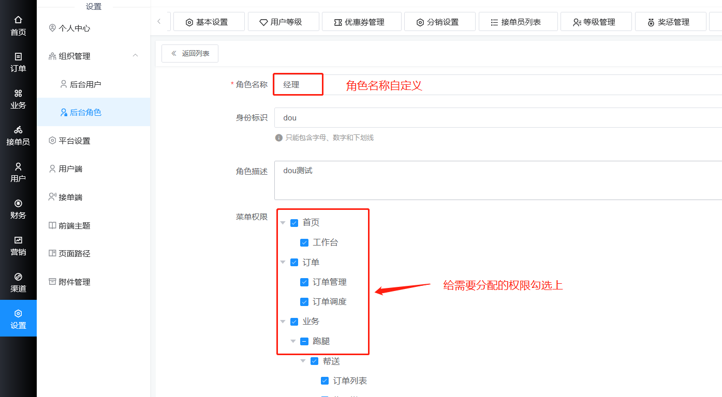Image resolution: width=722 pixels, height=397 pixels.
Task: Click the 基本设置 tab icon
Action: (189, 22)
